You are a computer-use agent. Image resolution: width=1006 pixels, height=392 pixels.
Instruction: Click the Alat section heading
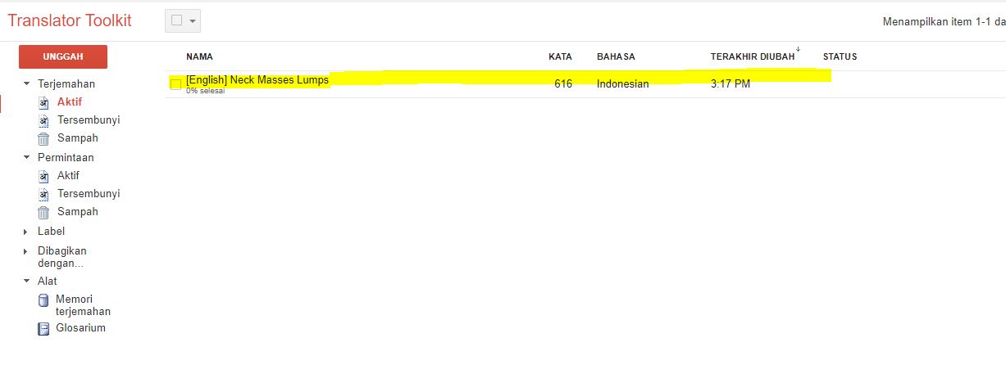(x=48, y=281)
